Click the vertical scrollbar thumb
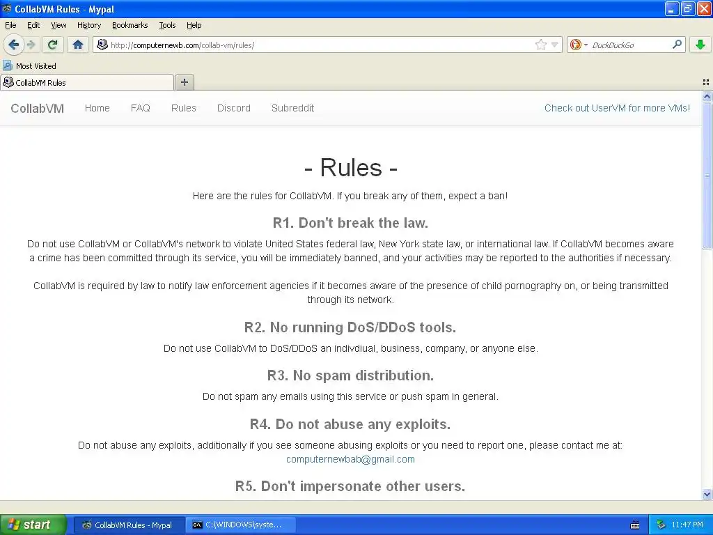Image resolution: width=713 pixels, height=535 pixels. (707, 175)
